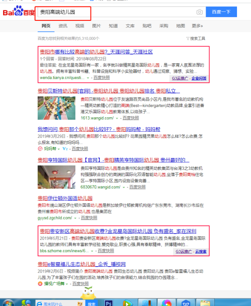Viewport: 251px width, 306px height.
Task: Focus the search field containing 贵阳高端幼儿园
Action: (121, 12)
